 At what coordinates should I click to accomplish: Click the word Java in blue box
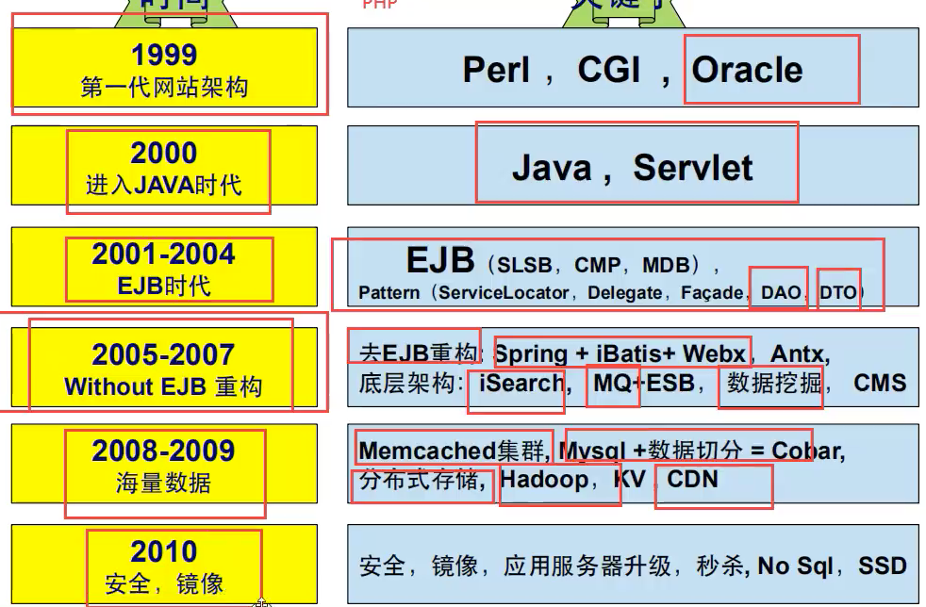(552, 168)
